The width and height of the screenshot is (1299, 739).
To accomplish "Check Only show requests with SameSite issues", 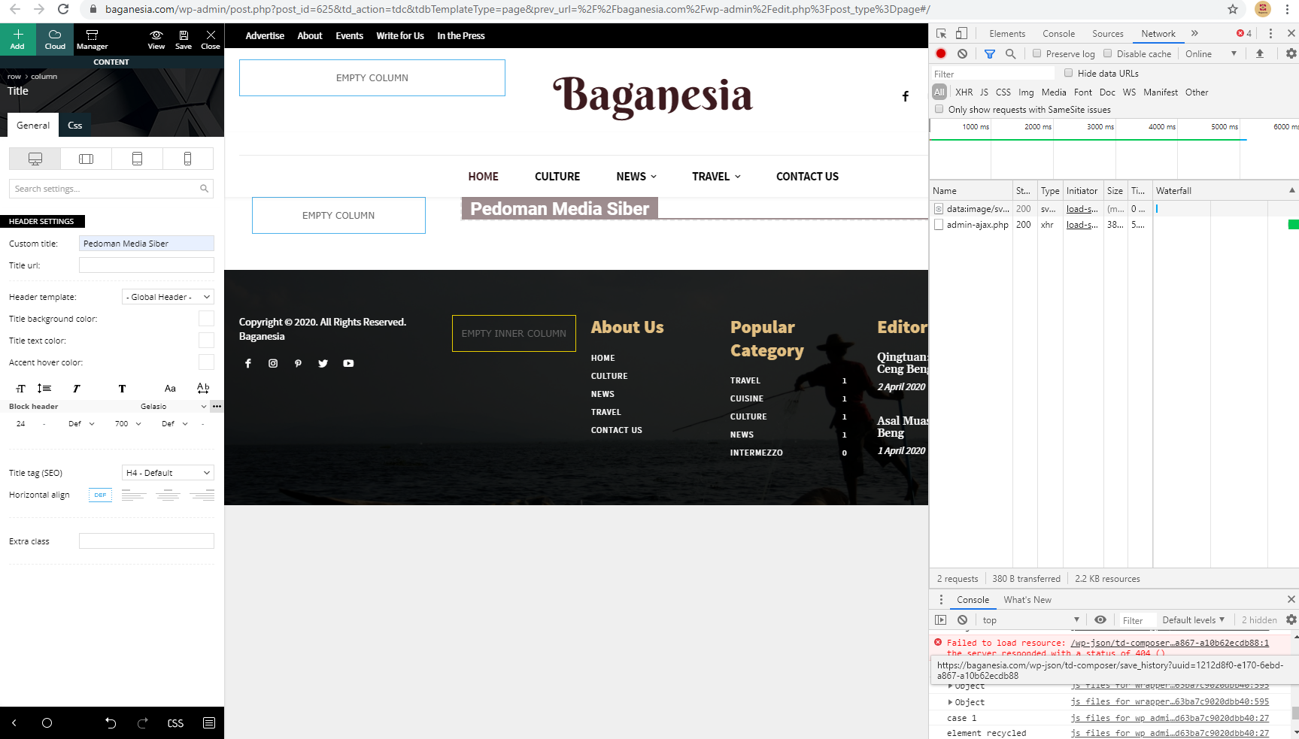I will click(939, 109).
